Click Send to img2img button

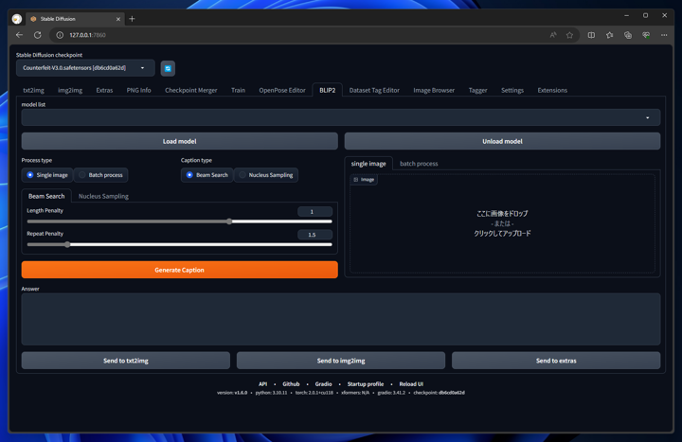point(341,361)
